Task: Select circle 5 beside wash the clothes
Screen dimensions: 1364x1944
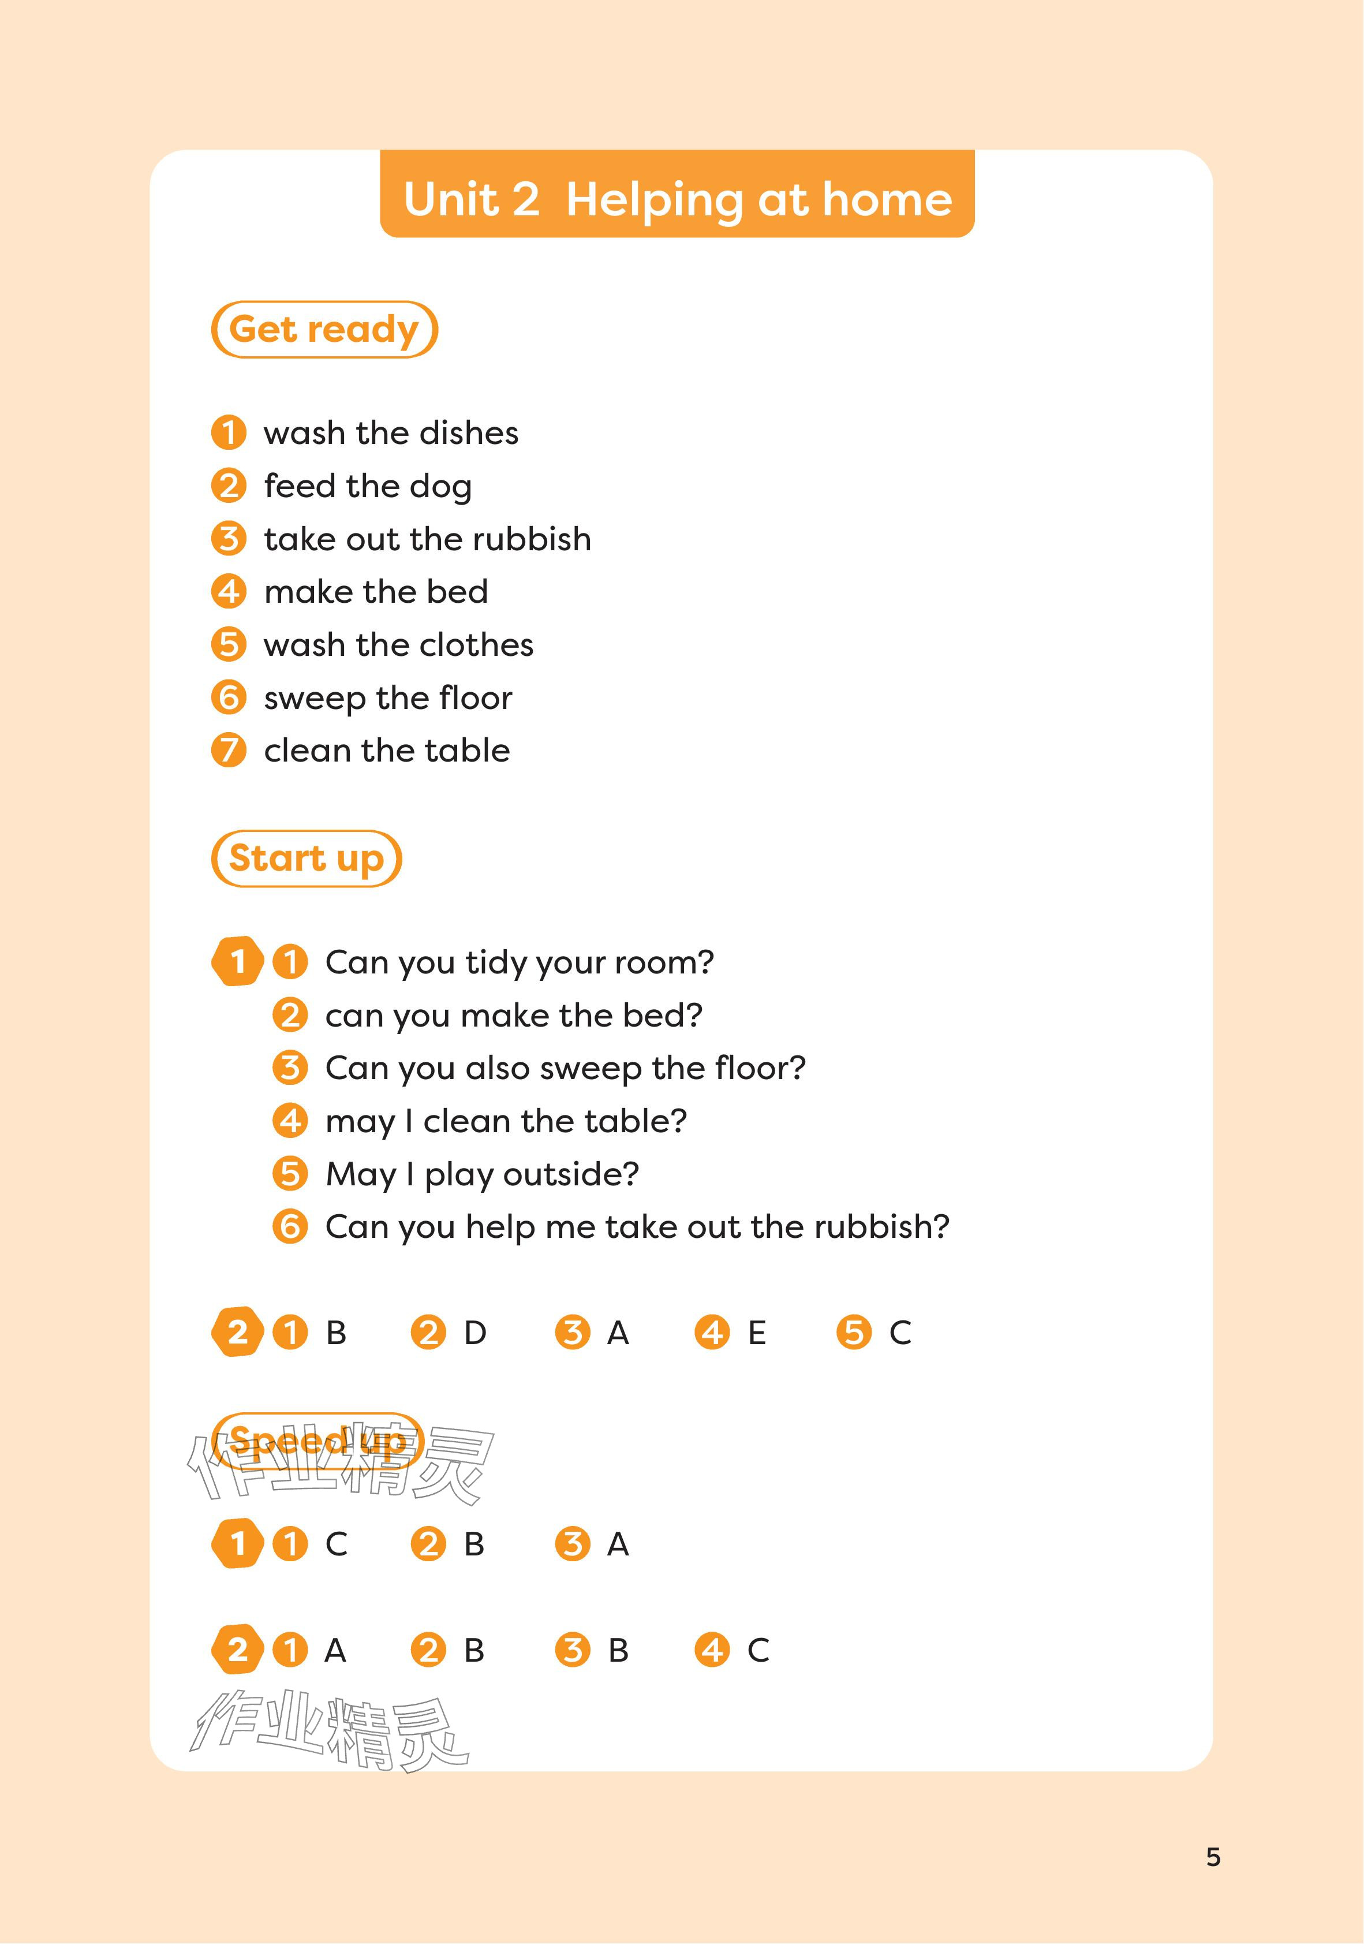Action: (229, 644)
